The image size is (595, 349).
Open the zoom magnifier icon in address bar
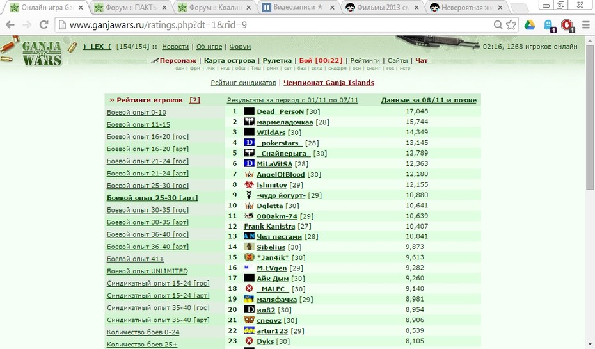[x=498, y=25]
